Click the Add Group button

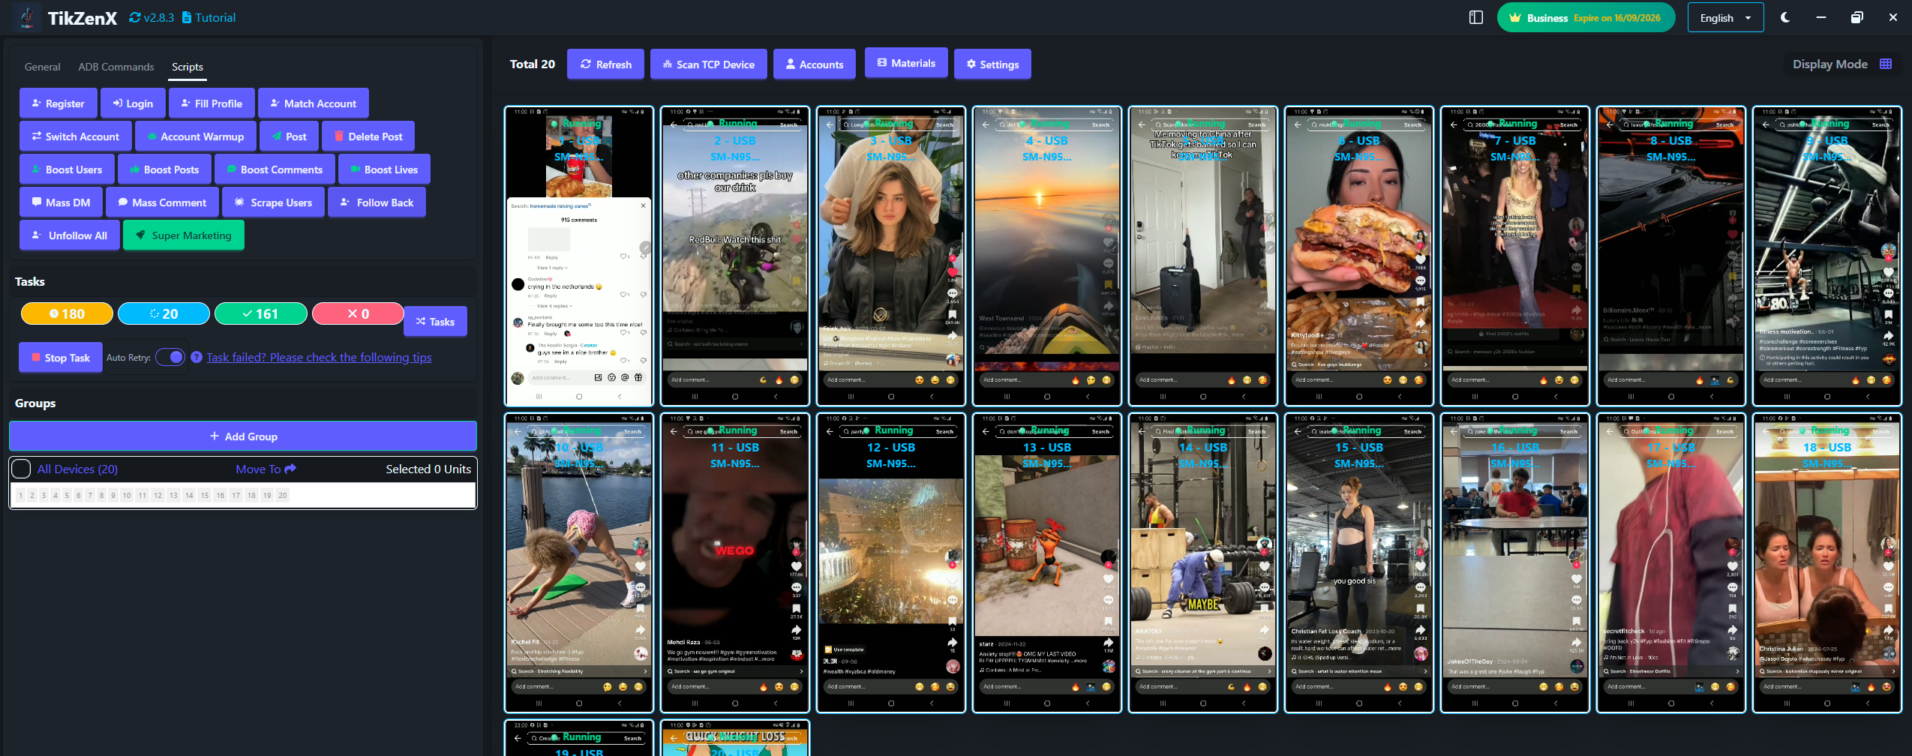(242, 436)
